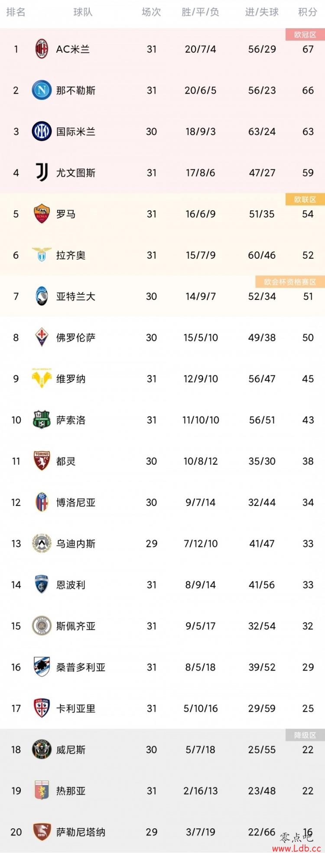Sort by 积分 column header

pyautogui.click(x=308, y=12)
